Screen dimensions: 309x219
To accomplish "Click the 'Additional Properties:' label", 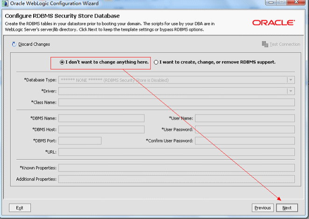I will tap(36, 179).
